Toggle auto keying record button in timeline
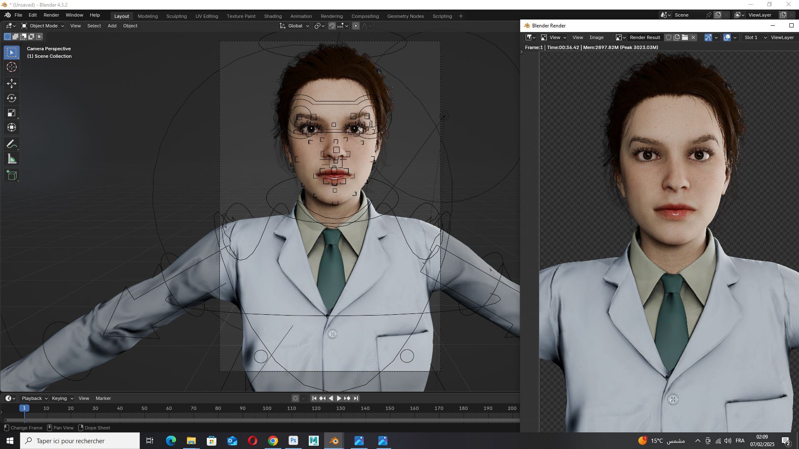799x449 pixels. pos(295,398)
